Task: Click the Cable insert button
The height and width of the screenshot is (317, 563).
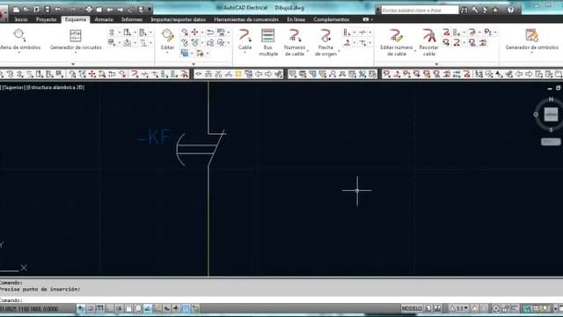Action: 245,39
